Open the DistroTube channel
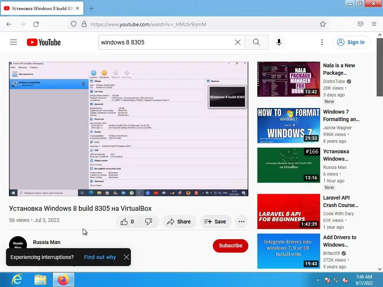This screenshot has height=287, width=383. coord(334,81)
